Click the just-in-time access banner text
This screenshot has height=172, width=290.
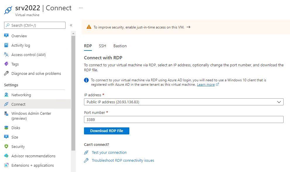coord(139,27)
